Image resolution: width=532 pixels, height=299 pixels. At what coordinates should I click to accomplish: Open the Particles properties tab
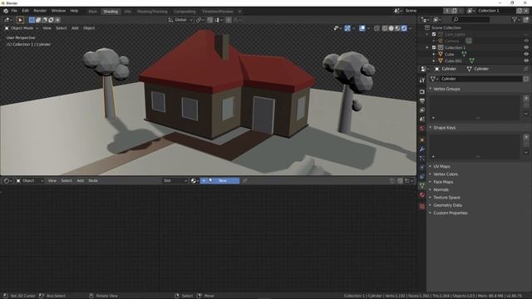tap(422, 159)
